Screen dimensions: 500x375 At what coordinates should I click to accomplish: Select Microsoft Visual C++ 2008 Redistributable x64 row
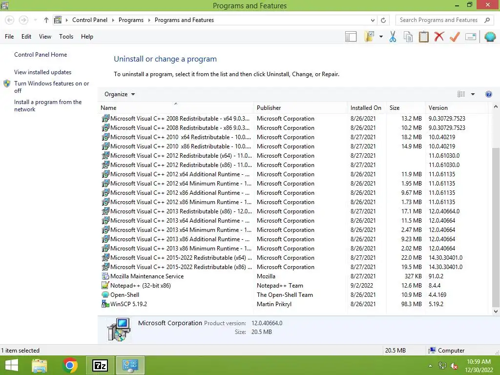pyautogui.click(x=293, y=118)
